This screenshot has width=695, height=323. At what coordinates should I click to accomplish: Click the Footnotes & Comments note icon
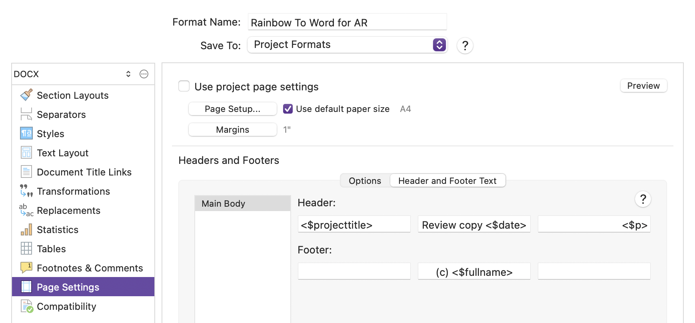(x=26, y=267)
